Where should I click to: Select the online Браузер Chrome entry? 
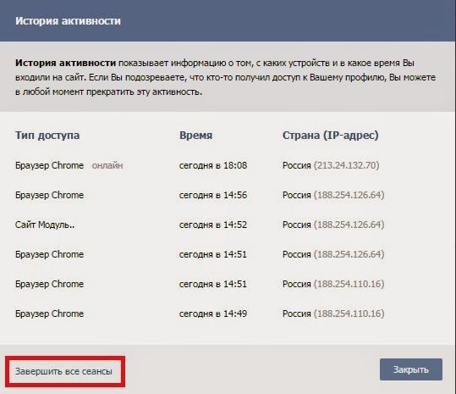(49, 165)
